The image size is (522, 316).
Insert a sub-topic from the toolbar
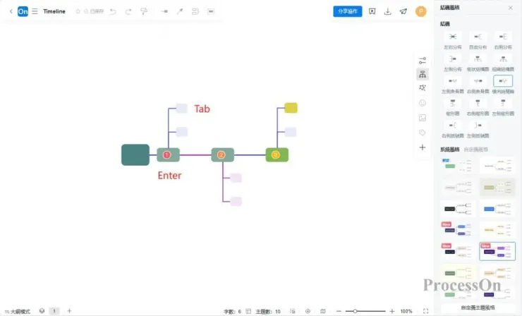pyautogui.click(x=164, y=11)
